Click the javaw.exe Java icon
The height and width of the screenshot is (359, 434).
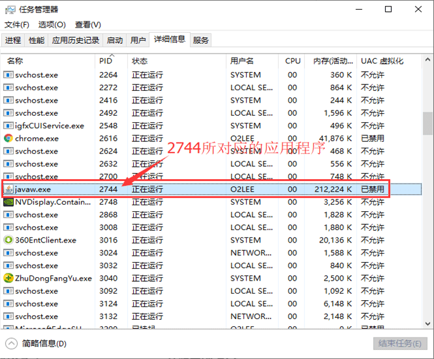point(8,190)
